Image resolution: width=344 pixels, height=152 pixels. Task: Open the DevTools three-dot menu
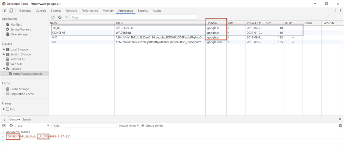(340, 11)
